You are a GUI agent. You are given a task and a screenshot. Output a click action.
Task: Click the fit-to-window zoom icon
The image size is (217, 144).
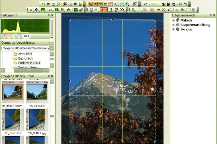coord(122,4)
